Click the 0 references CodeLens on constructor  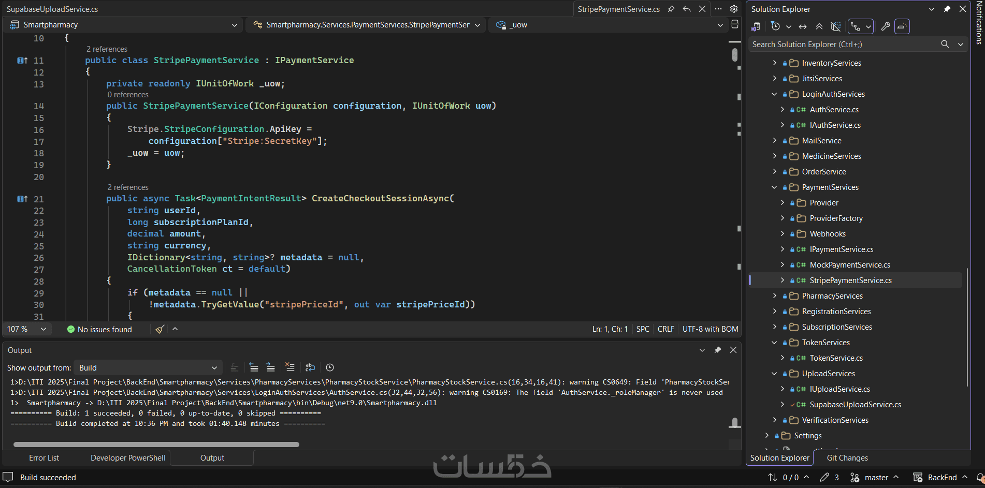pos(128,95)
